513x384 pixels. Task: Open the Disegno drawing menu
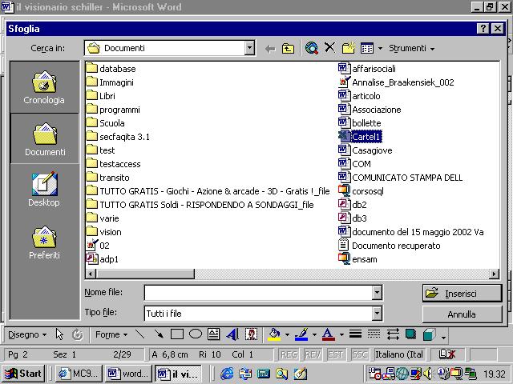coord(26,334)
